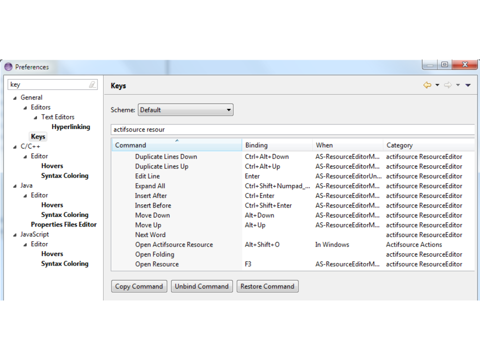Open the back history dropdown arrow
The height and width of the screenshot is (360, 480).
[437, 85]
